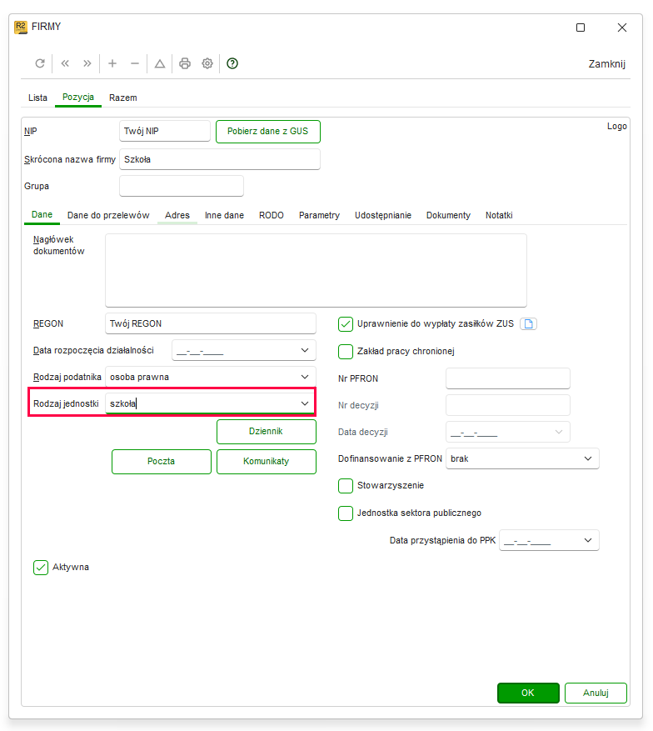
Task: Open the Poczta button
Action: [162, 462]
